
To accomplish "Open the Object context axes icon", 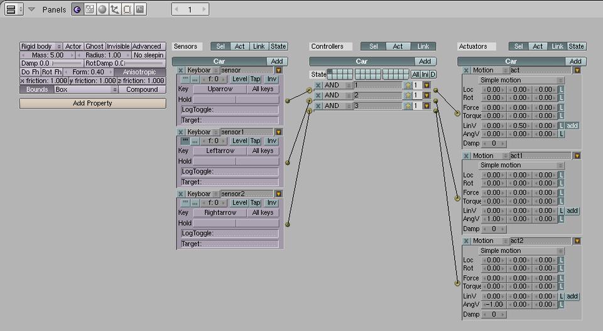I will click(x=114, y=9).
